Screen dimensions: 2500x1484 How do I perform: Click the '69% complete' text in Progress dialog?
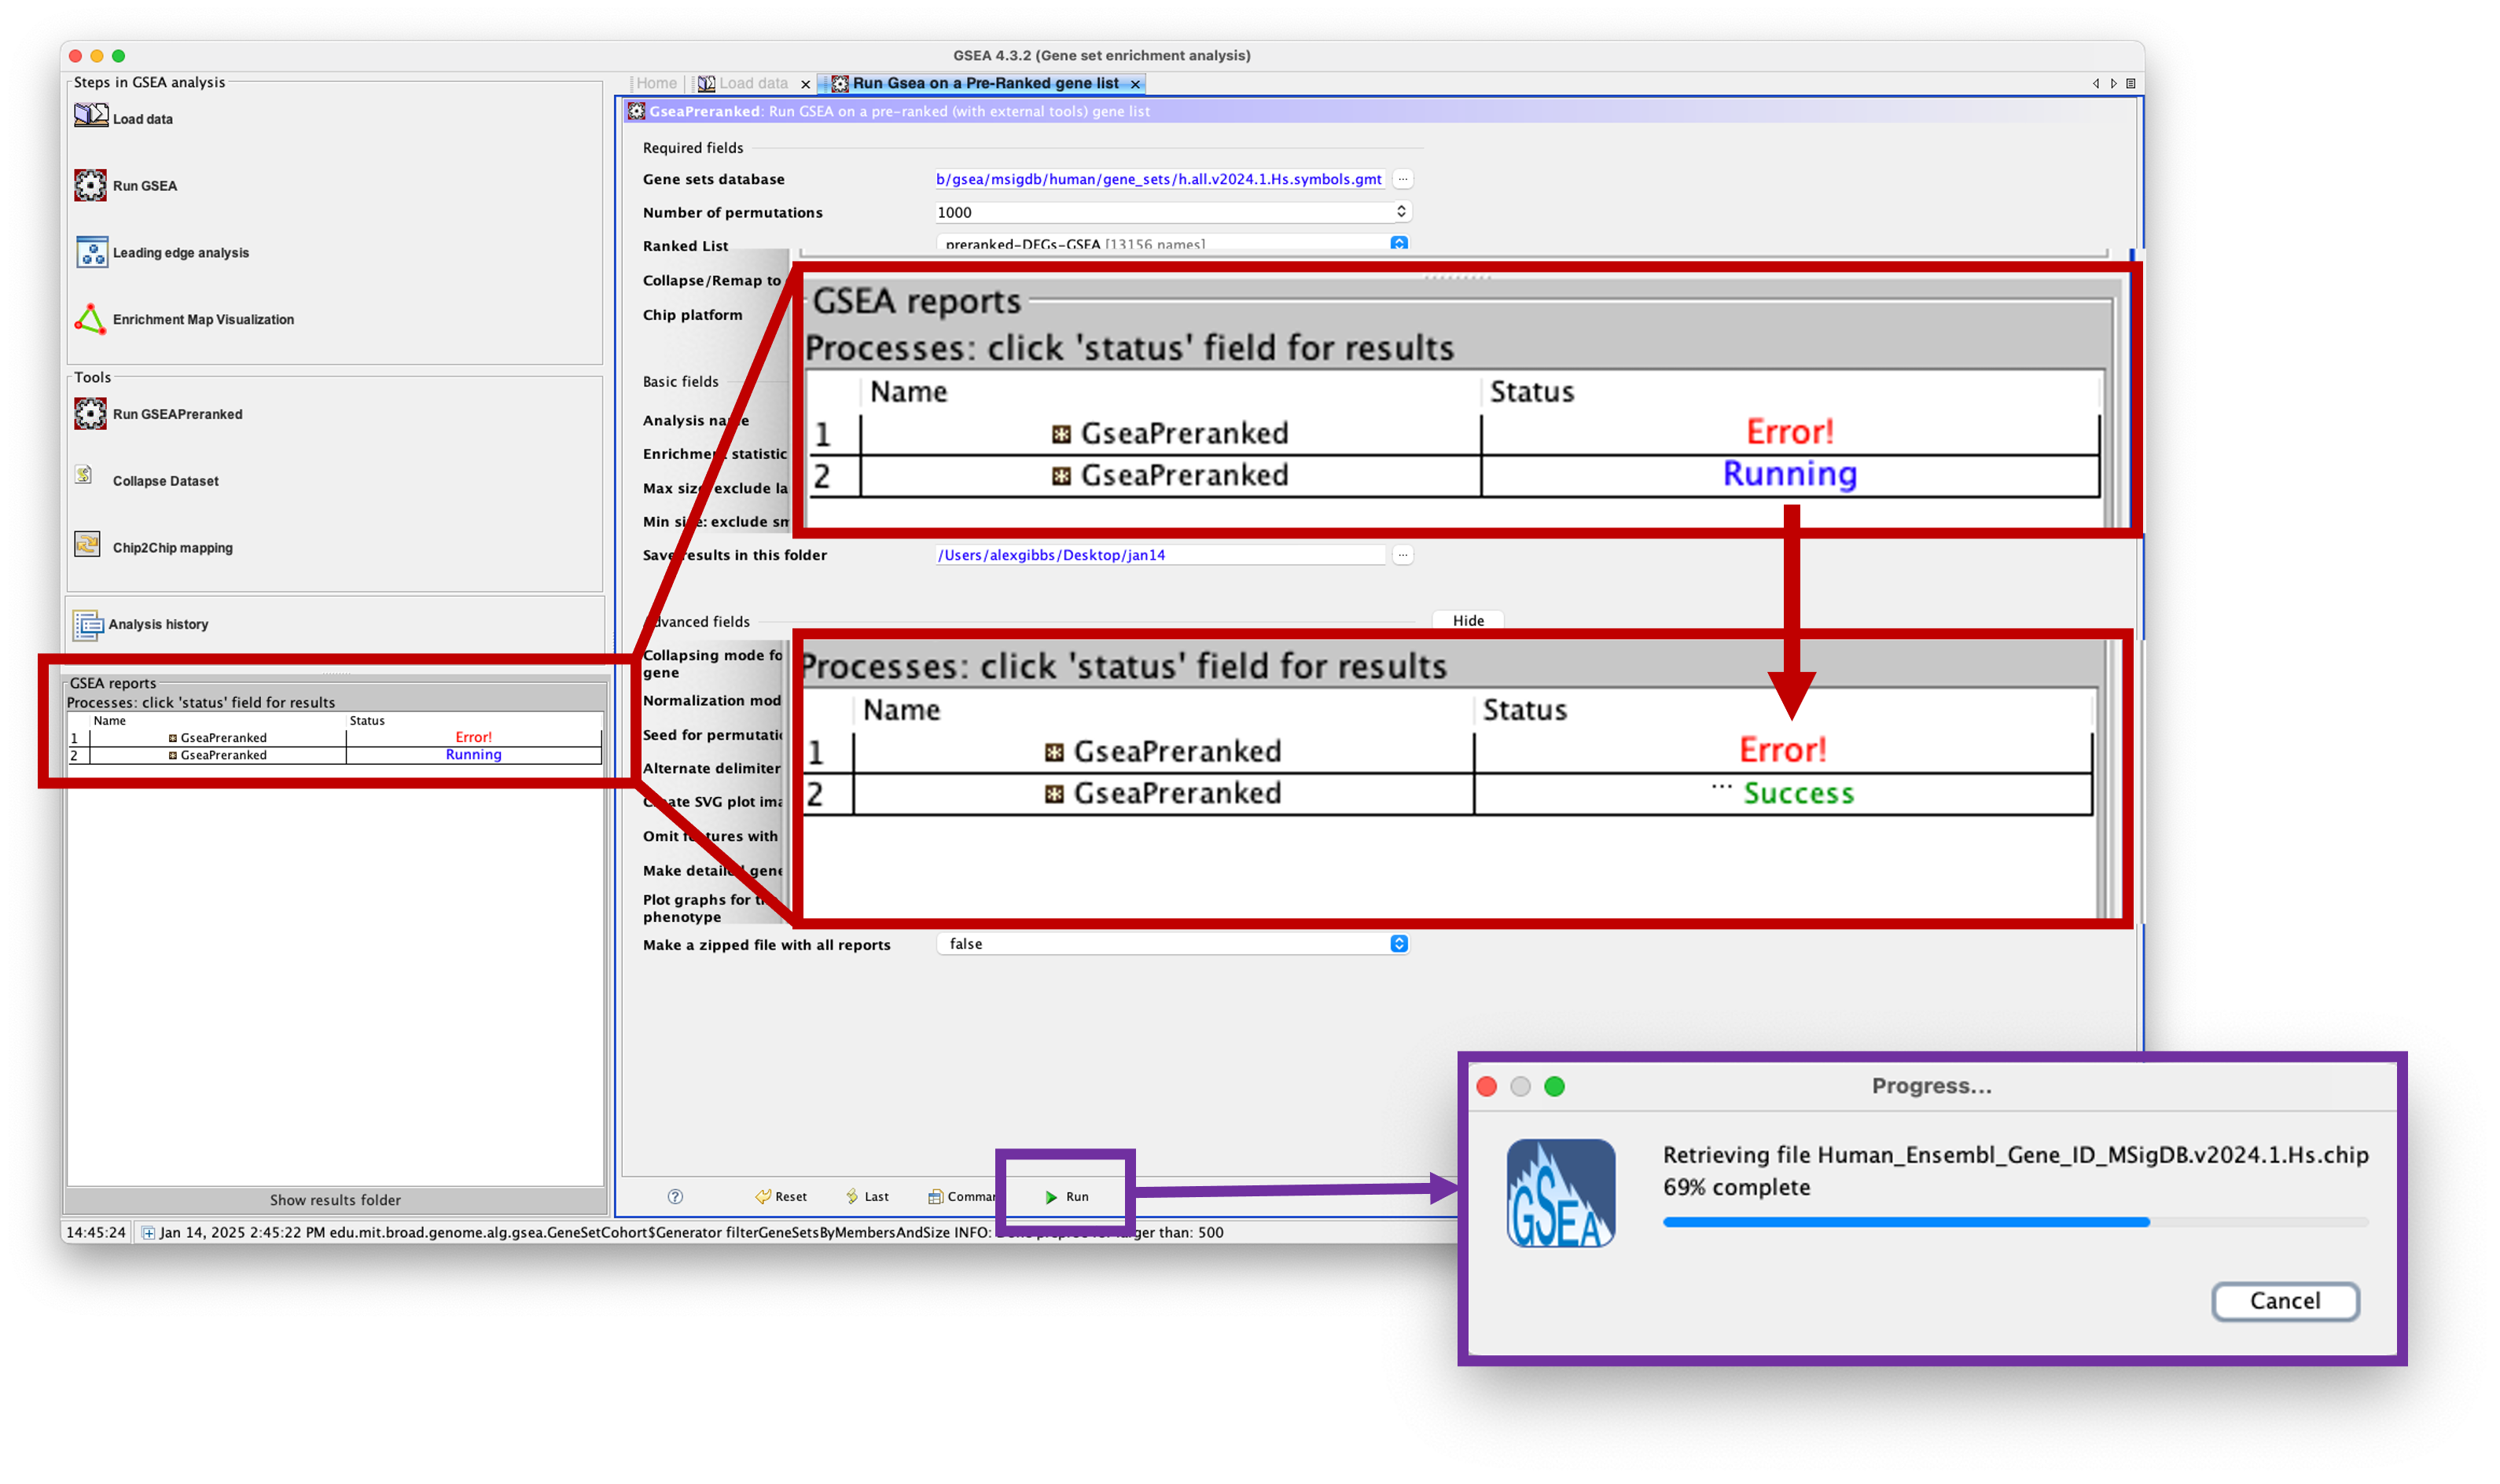click(x=1735, y=1187)
